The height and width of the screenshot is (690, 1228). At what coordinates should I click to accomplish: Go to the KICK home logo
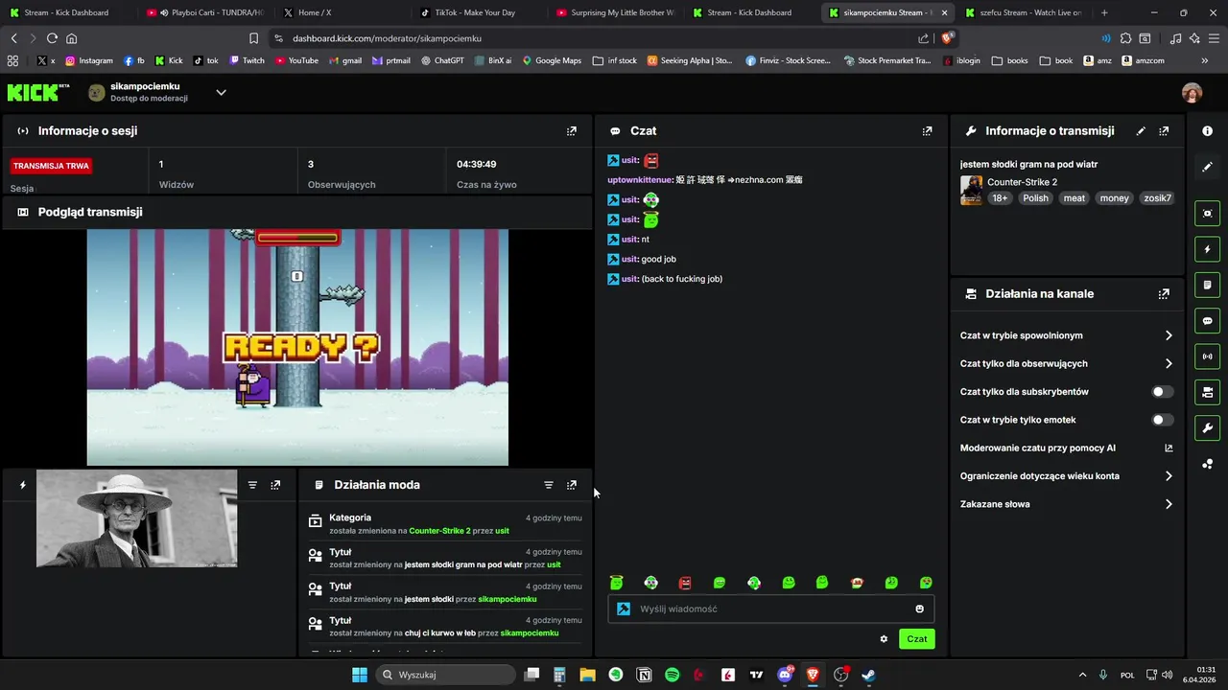38,93
